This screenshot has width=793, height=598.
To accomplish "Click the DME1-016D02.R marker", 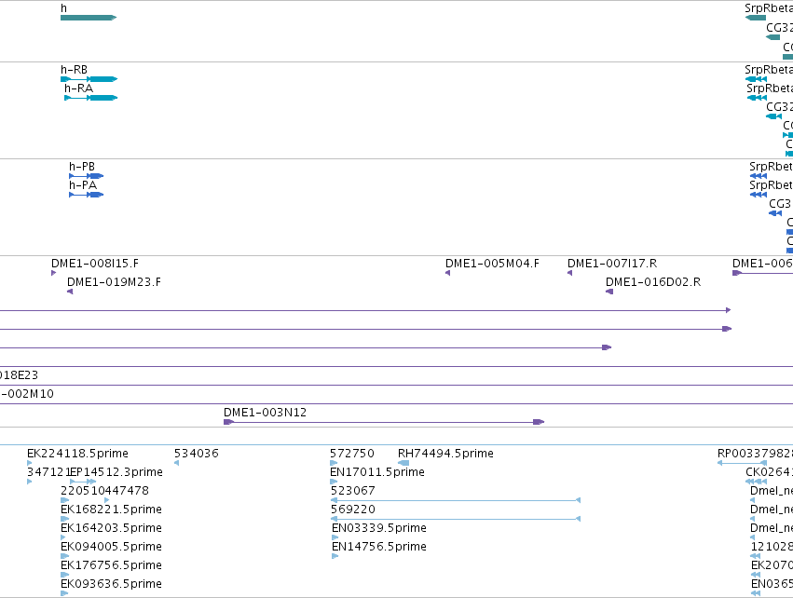I will pos(609,292).
